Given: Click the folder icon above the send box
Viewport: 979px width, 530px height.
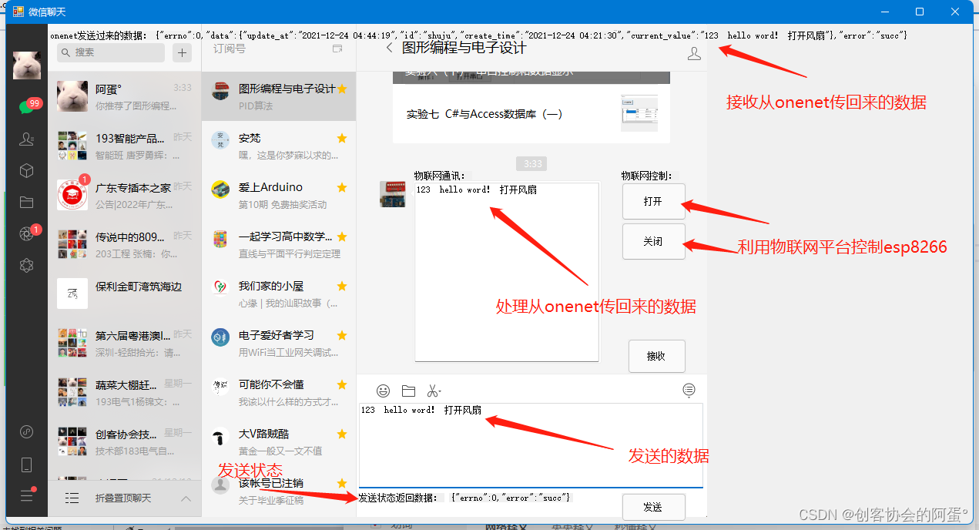Looking at the screenshot, I should (408, 391).
